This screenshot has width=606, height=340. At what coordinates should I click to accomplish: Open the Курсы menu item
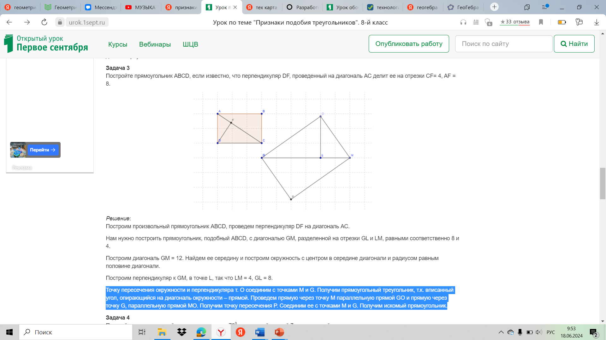coord(118,44)
